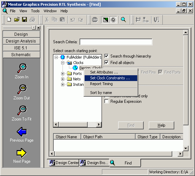The image size is (195, 176).
Task: Go to Next Page yellow arrow
Action: click(21, 153)
